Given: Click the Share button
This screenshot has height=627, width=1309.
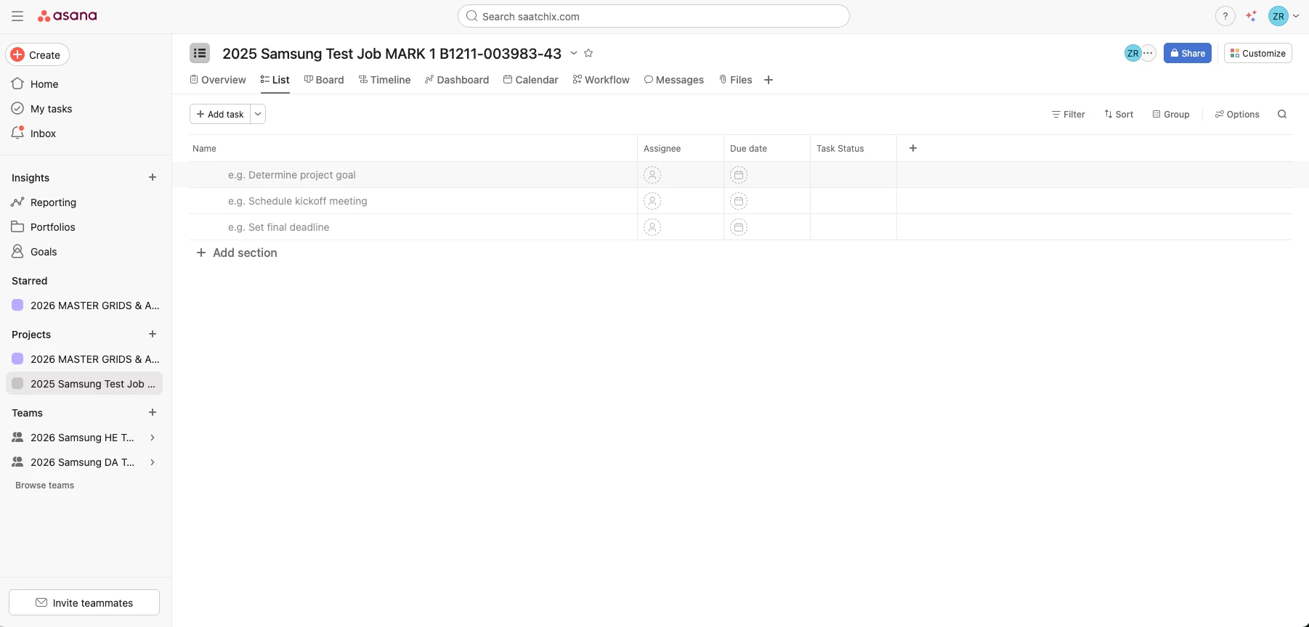Looking at the screenshot, I should (x=1188, y=53).
